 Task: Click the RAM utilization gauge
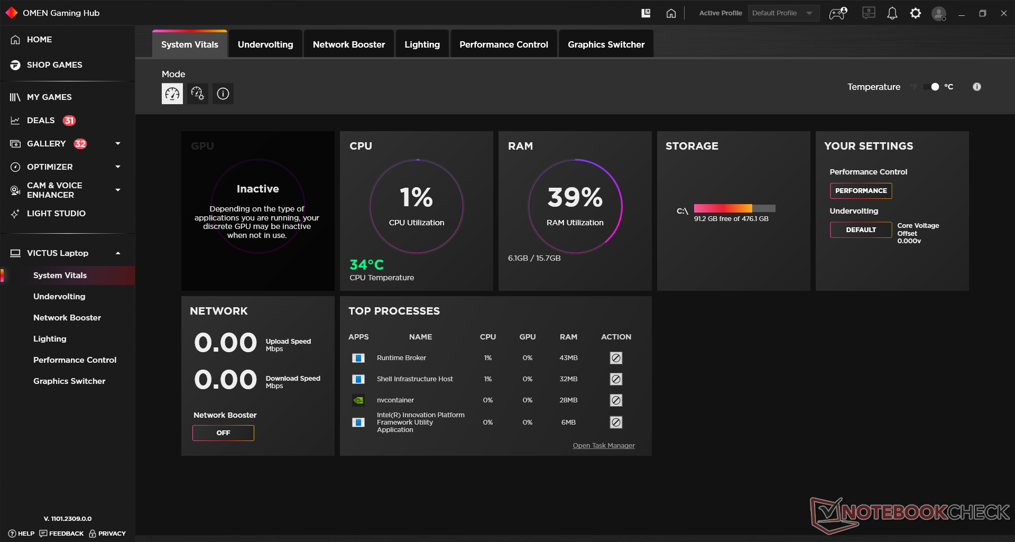(x=575, y=206)
